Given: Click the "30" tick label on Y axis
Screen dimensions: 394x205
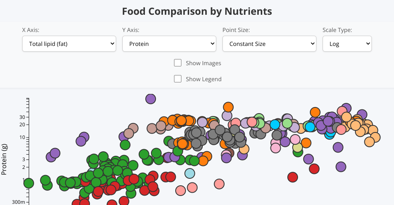Looking at the screenshot, I should tap(21, 117).
